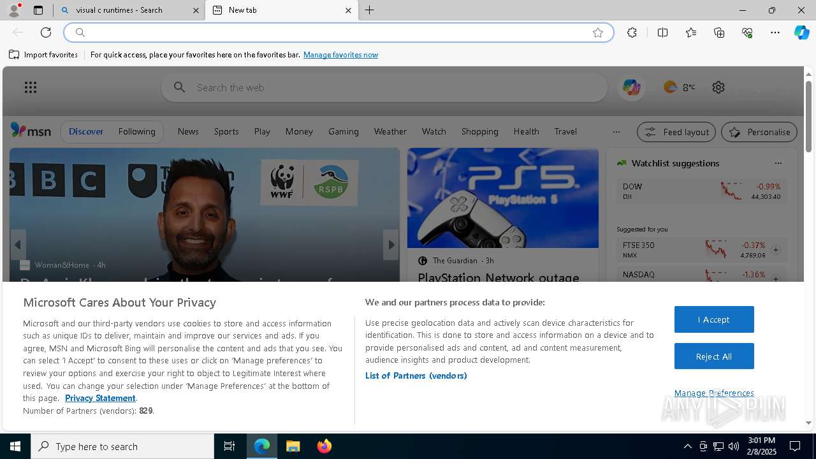Show weather 8°C widget
The image size is (816, 459).
pos(680,87)
